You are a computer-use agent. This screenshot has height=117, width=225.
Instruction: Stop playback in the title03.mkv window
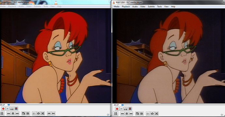(x=13, y=113)
